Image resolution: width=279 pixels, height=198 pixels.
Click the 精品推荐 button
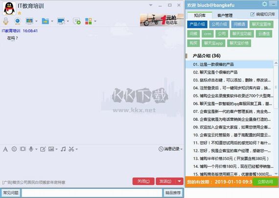coord(173,193)
